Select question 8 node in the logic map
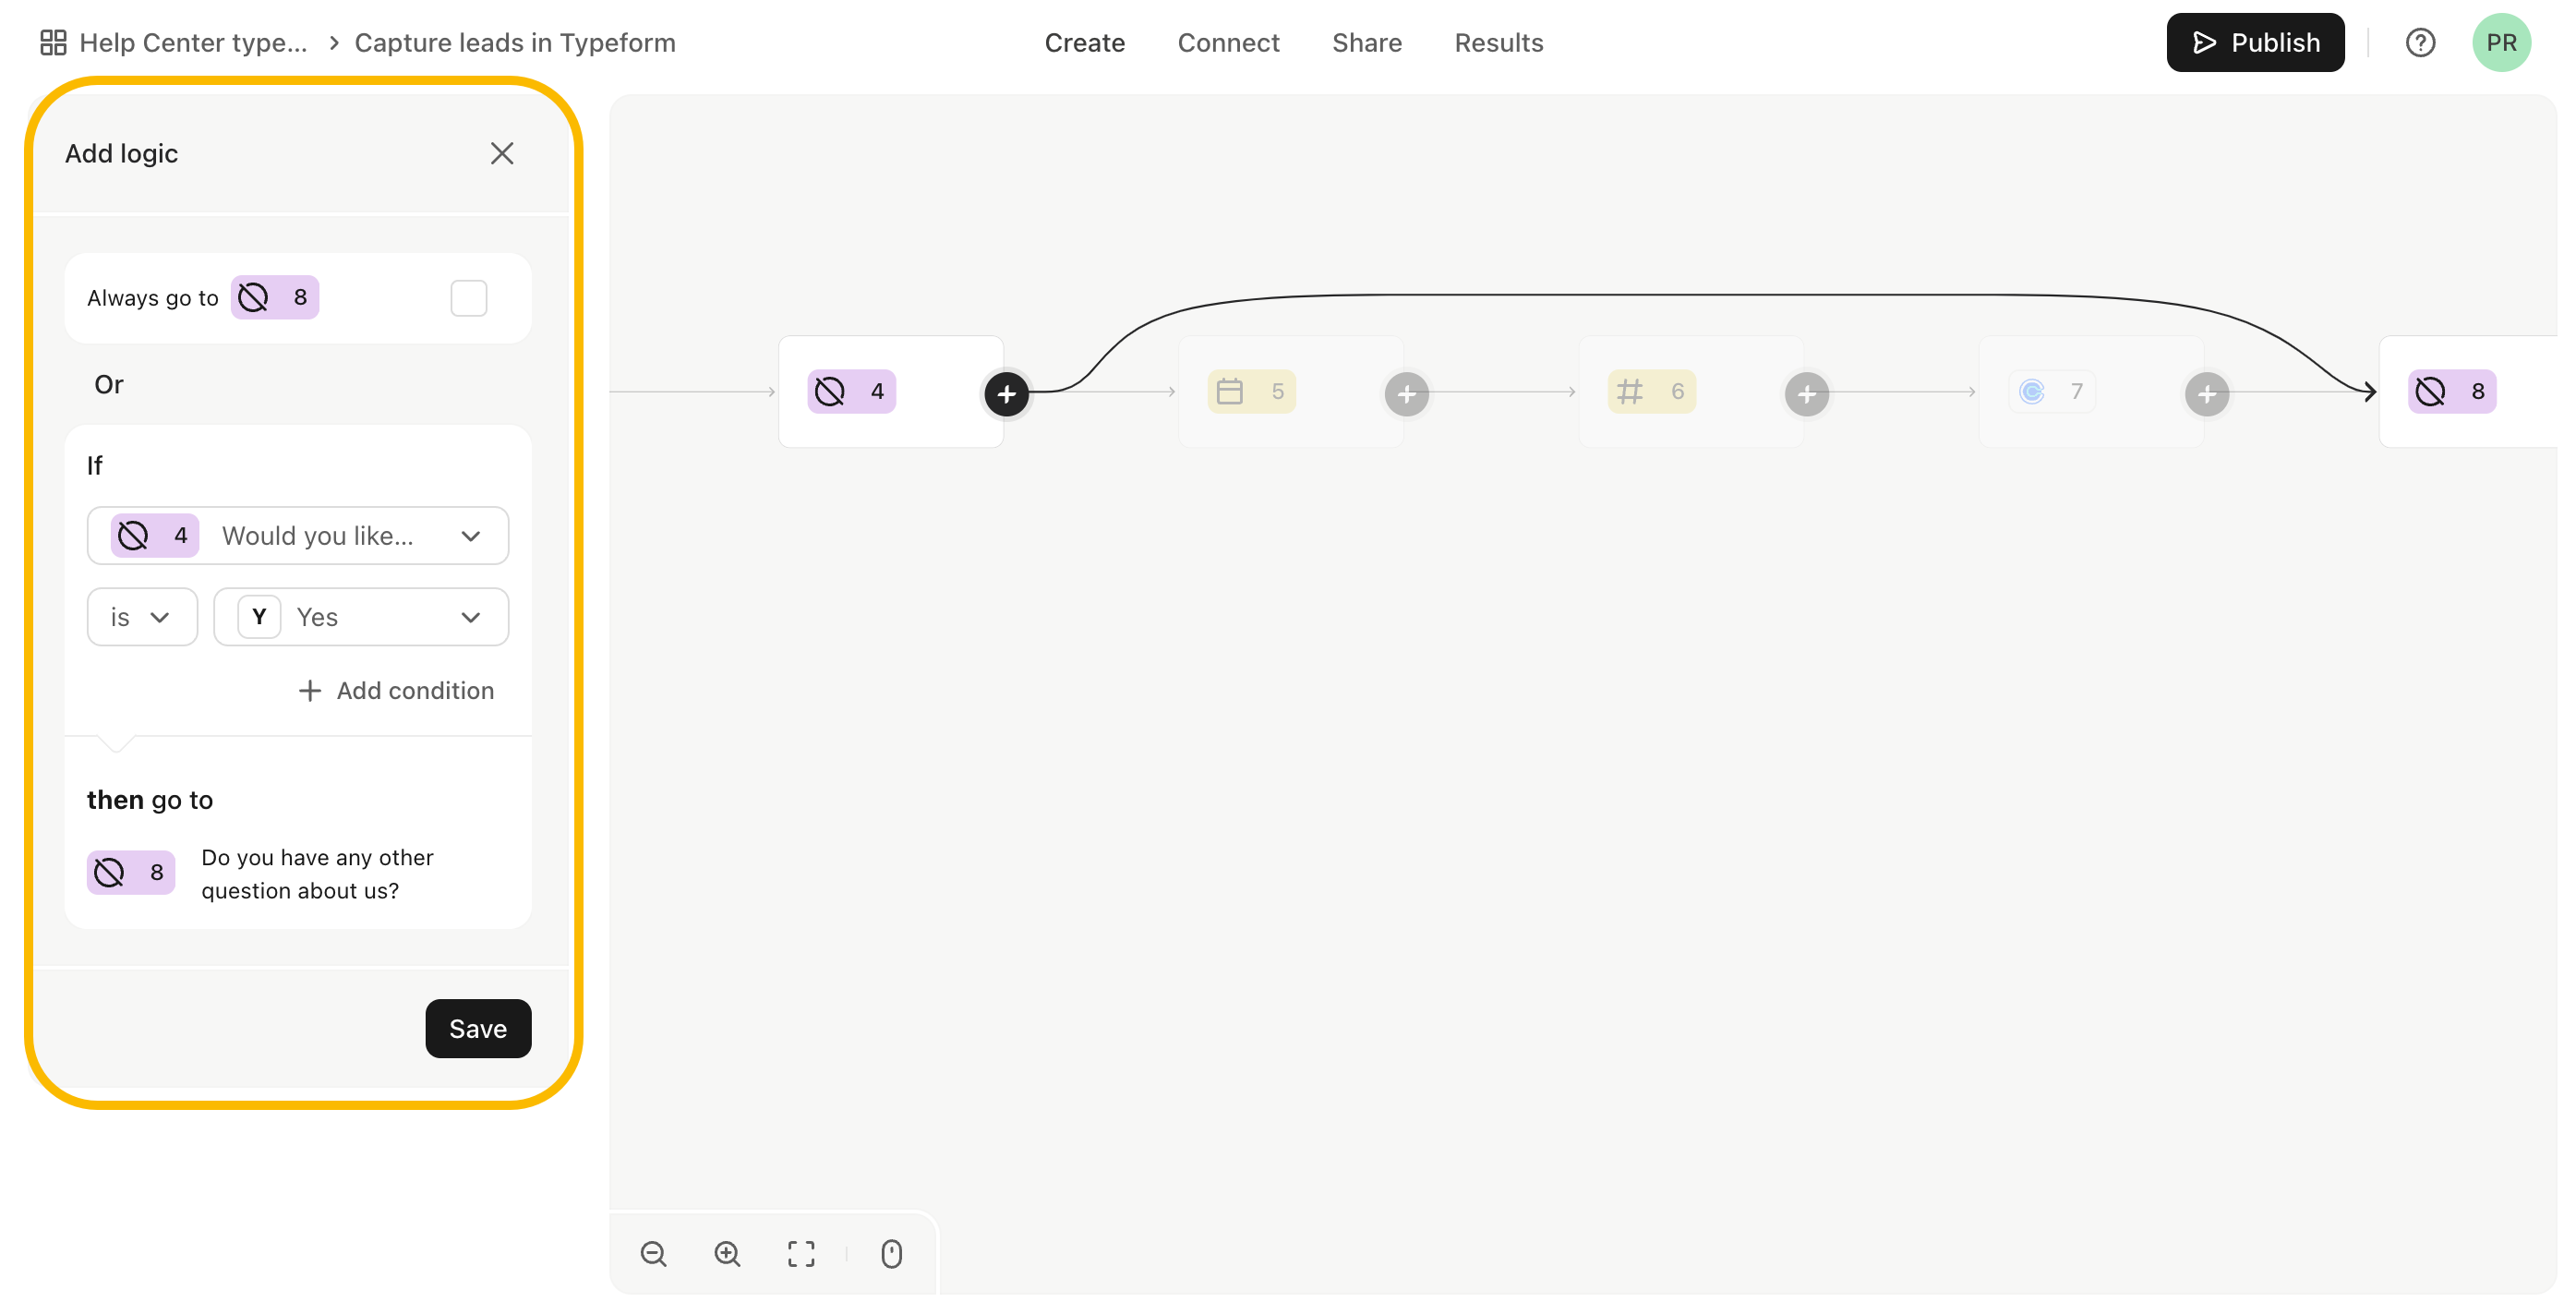Viewport: 2576px width, 1302px height. pos(2468,392)
